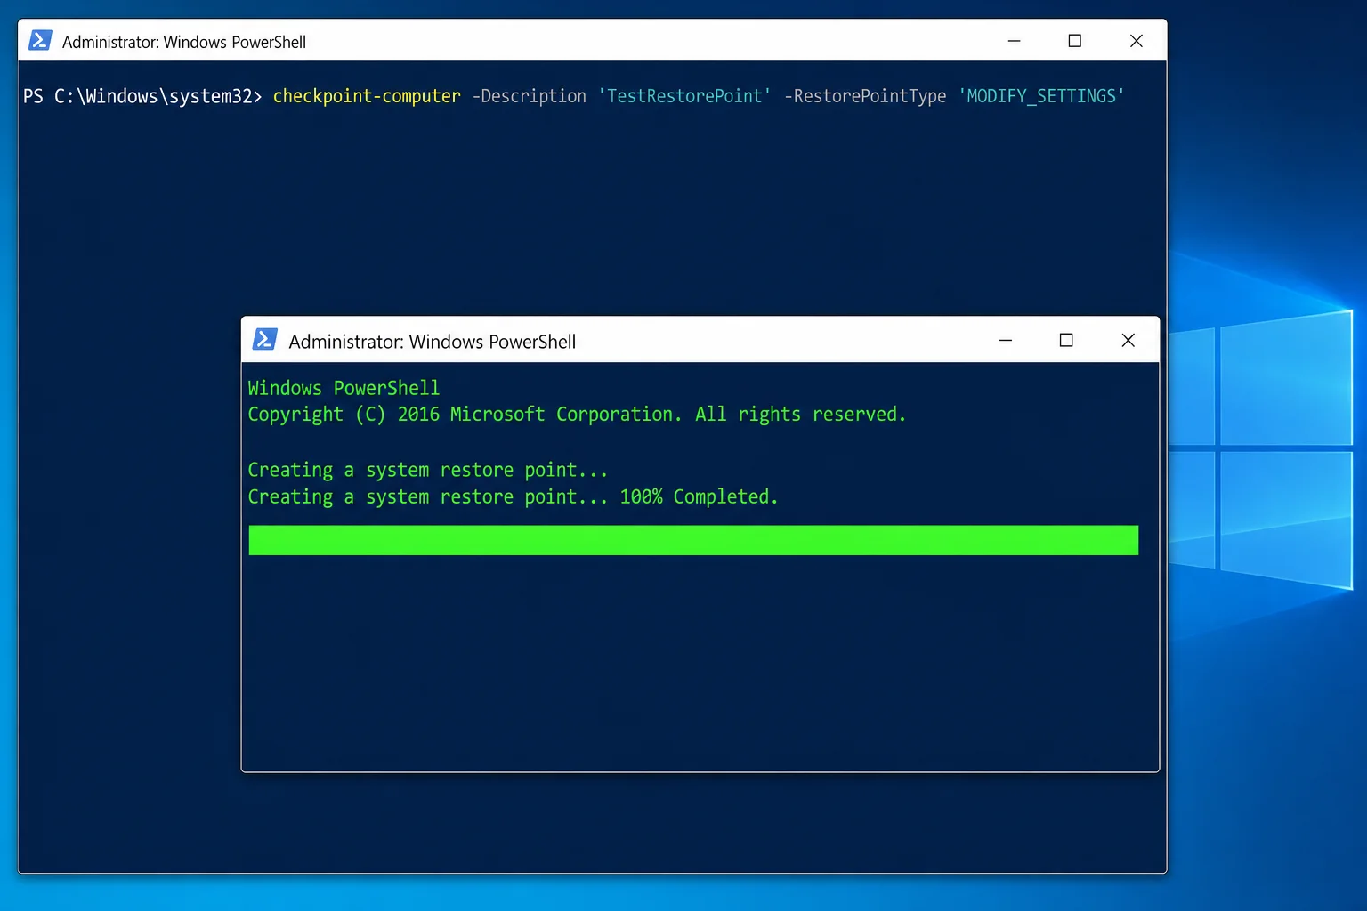The width and height of the screenshot is (1367, 911).
Task: Click the 'Windows PowerShell' banner line
Action: [x=344, y=388]
